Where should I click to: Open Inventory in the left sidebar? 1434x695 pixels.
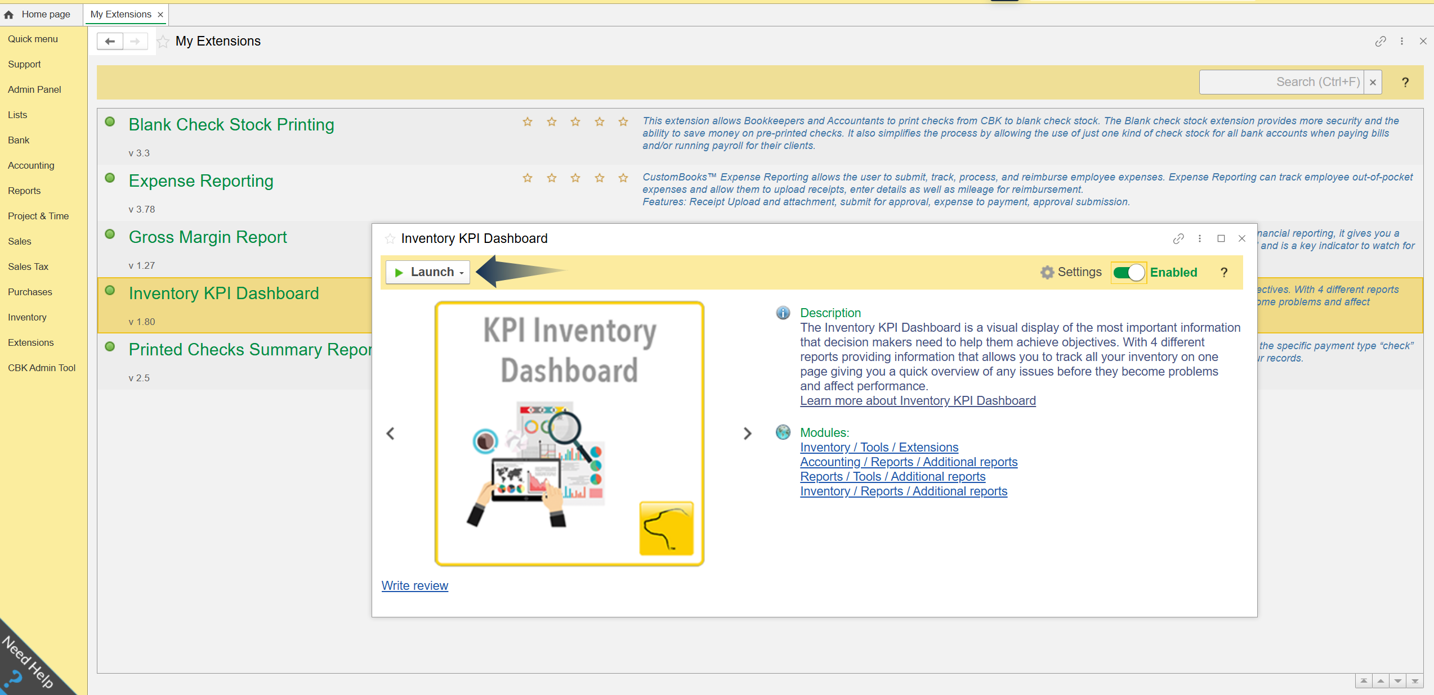coord(27,317)
